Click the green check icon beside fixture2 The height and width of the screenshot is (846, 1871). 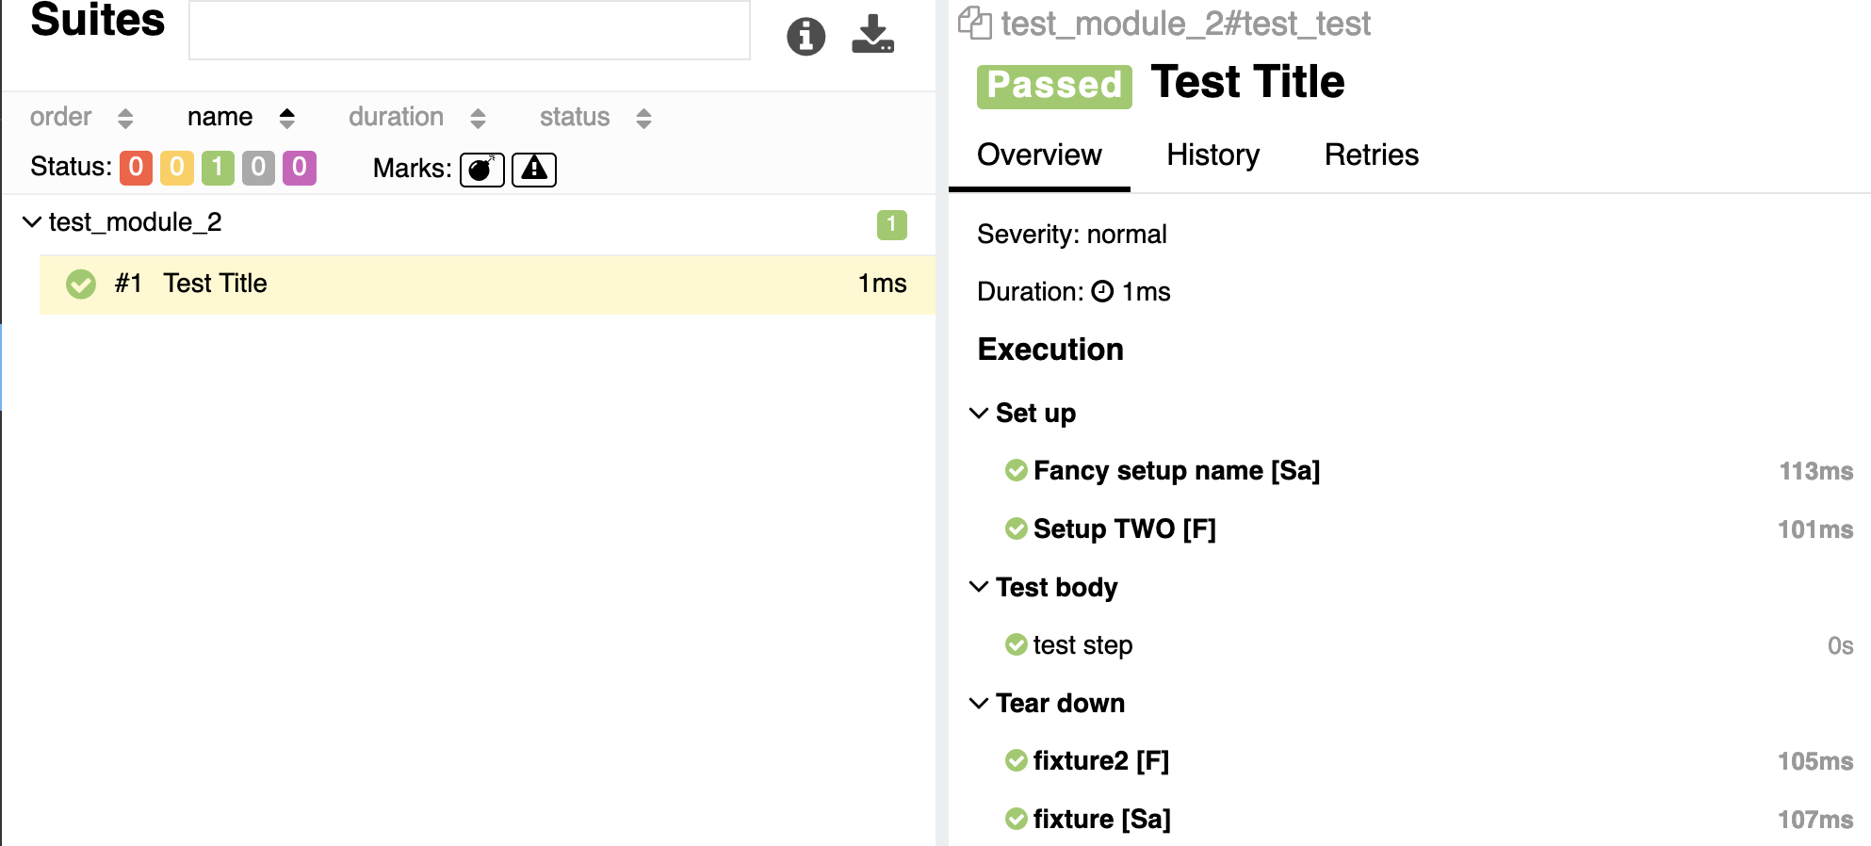coord(1017,760)
